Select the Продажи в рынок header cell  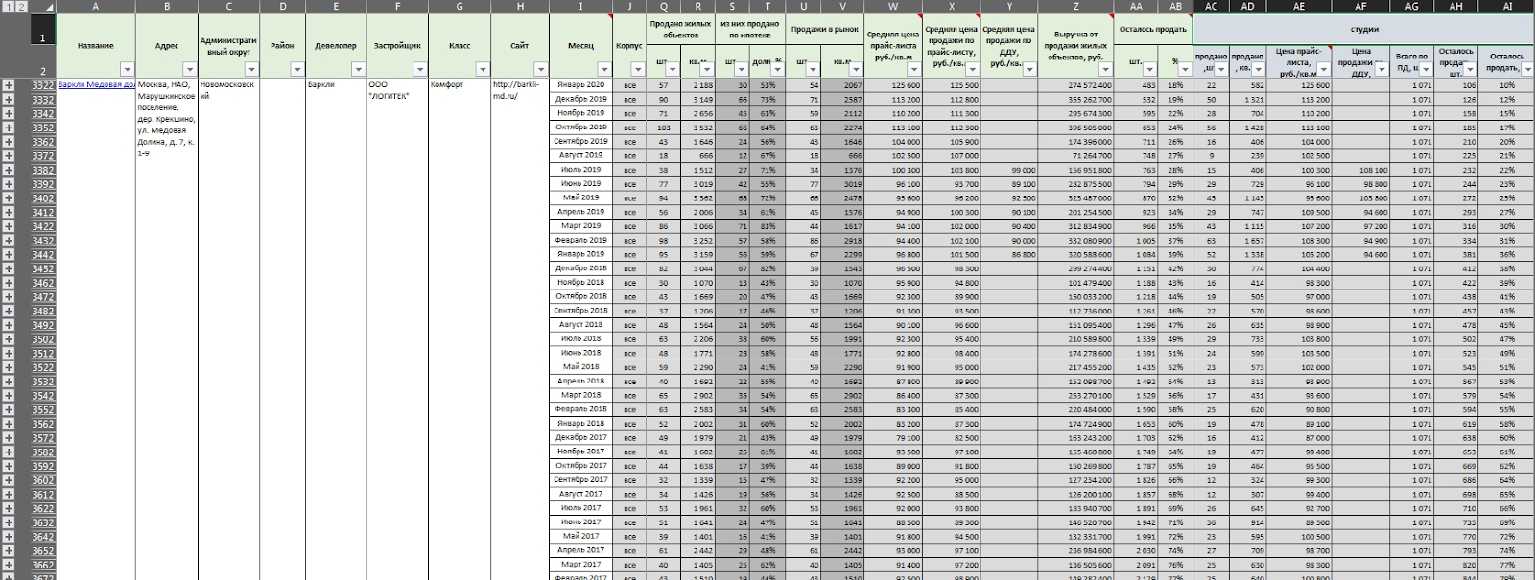pos(824,29)
